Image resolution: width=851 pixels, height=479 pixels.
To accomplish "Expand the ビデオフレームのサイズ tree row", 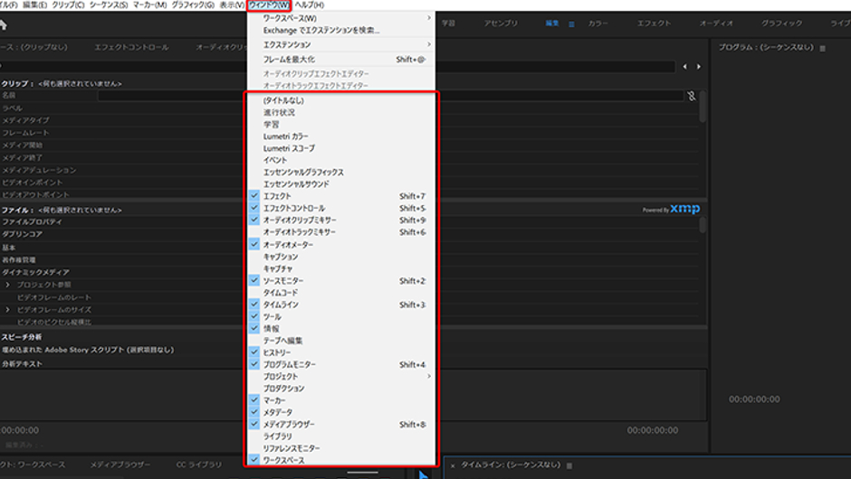I will 7,309.
